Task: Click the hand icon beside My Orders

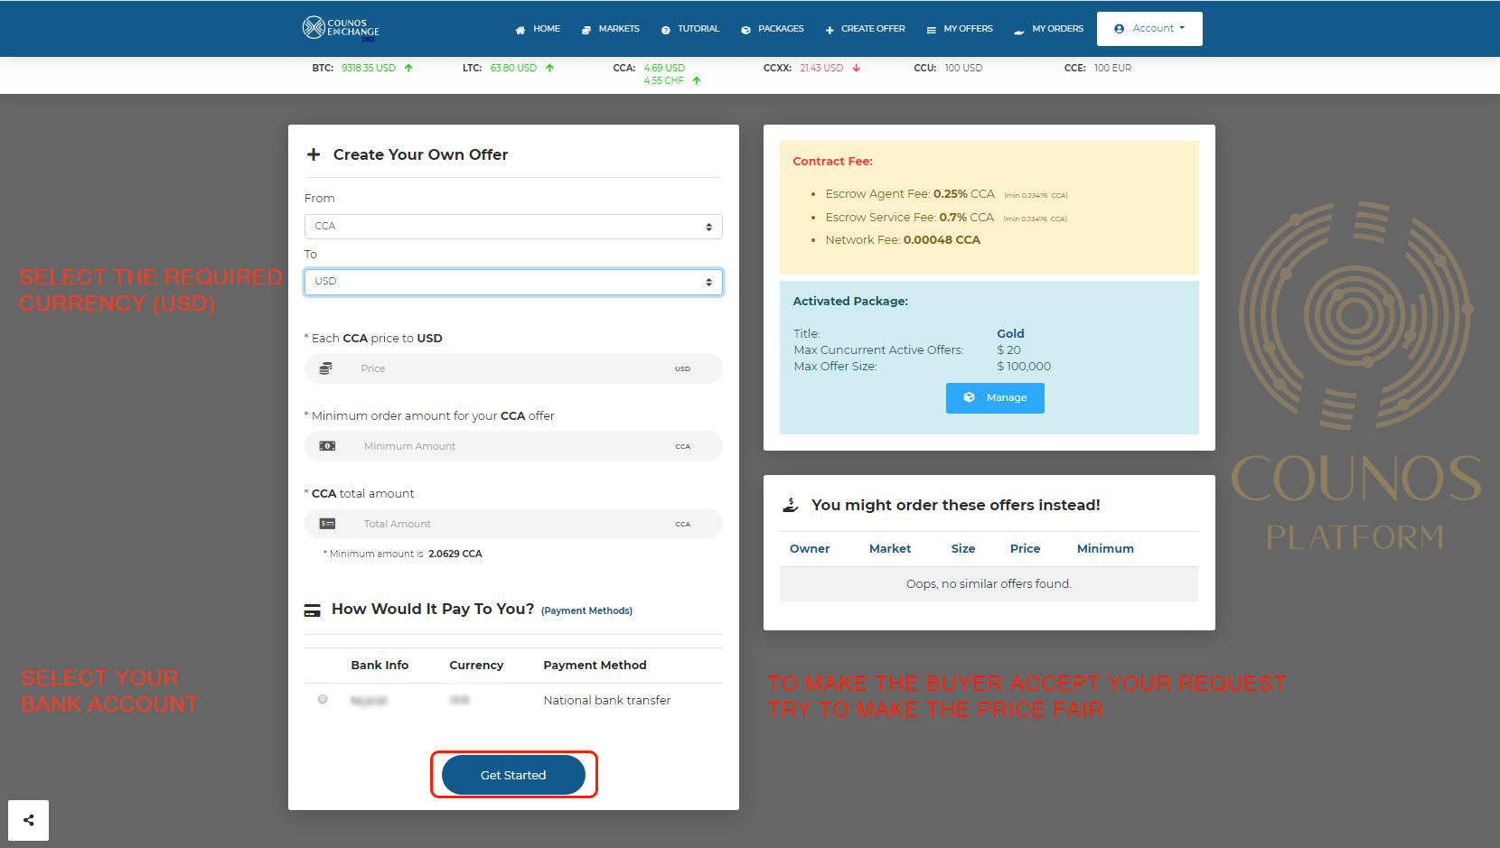Action: click(1019, 31)
